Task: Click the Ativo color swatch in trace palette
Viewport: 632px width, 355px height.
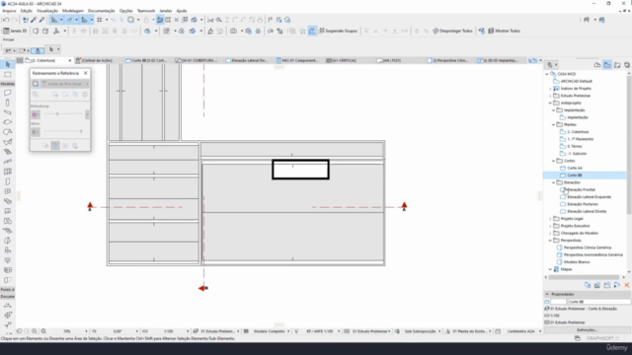Action: [36, 131]
